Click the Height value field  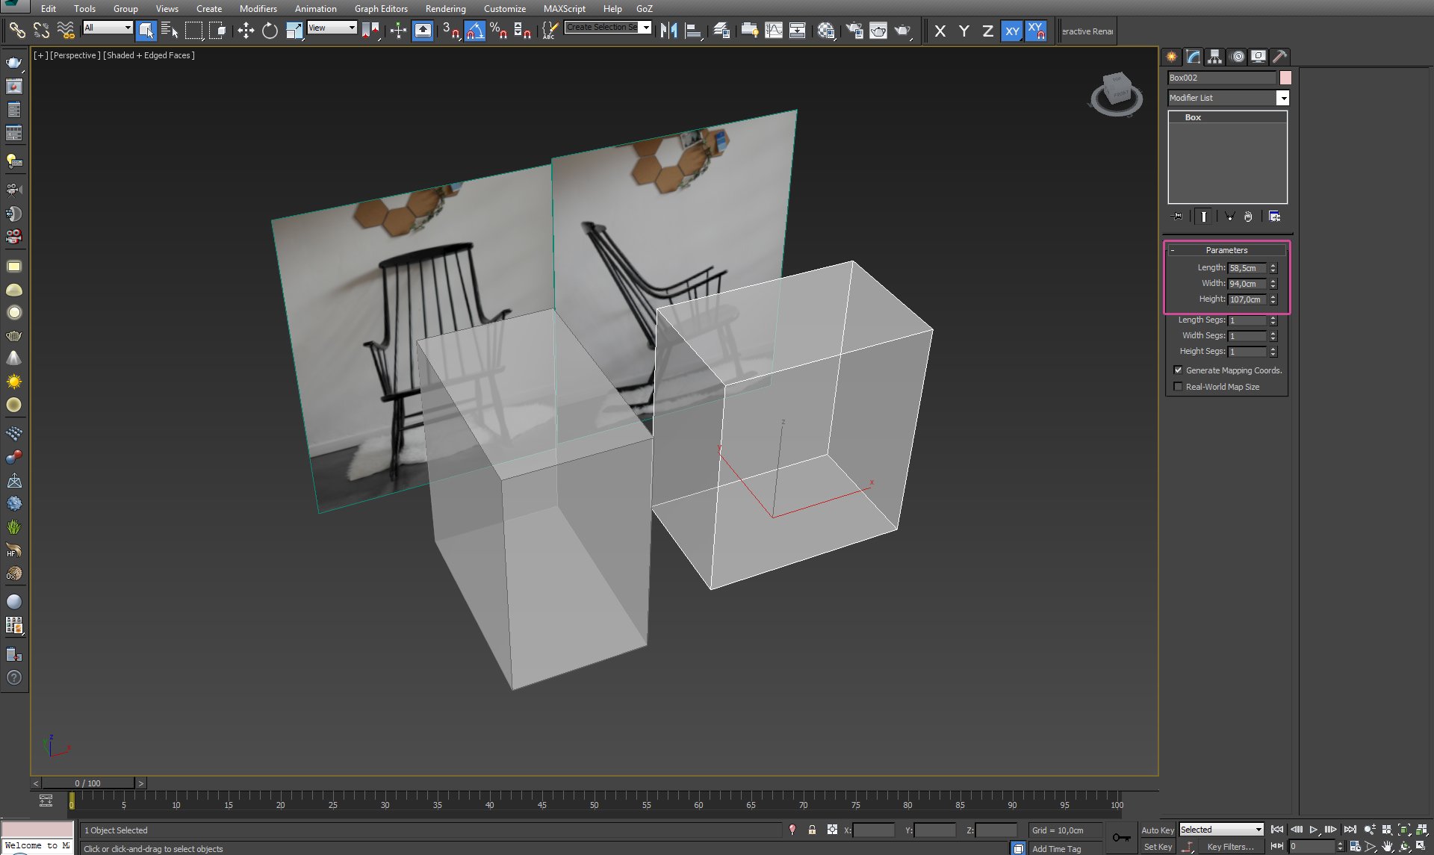(1247, 299)
